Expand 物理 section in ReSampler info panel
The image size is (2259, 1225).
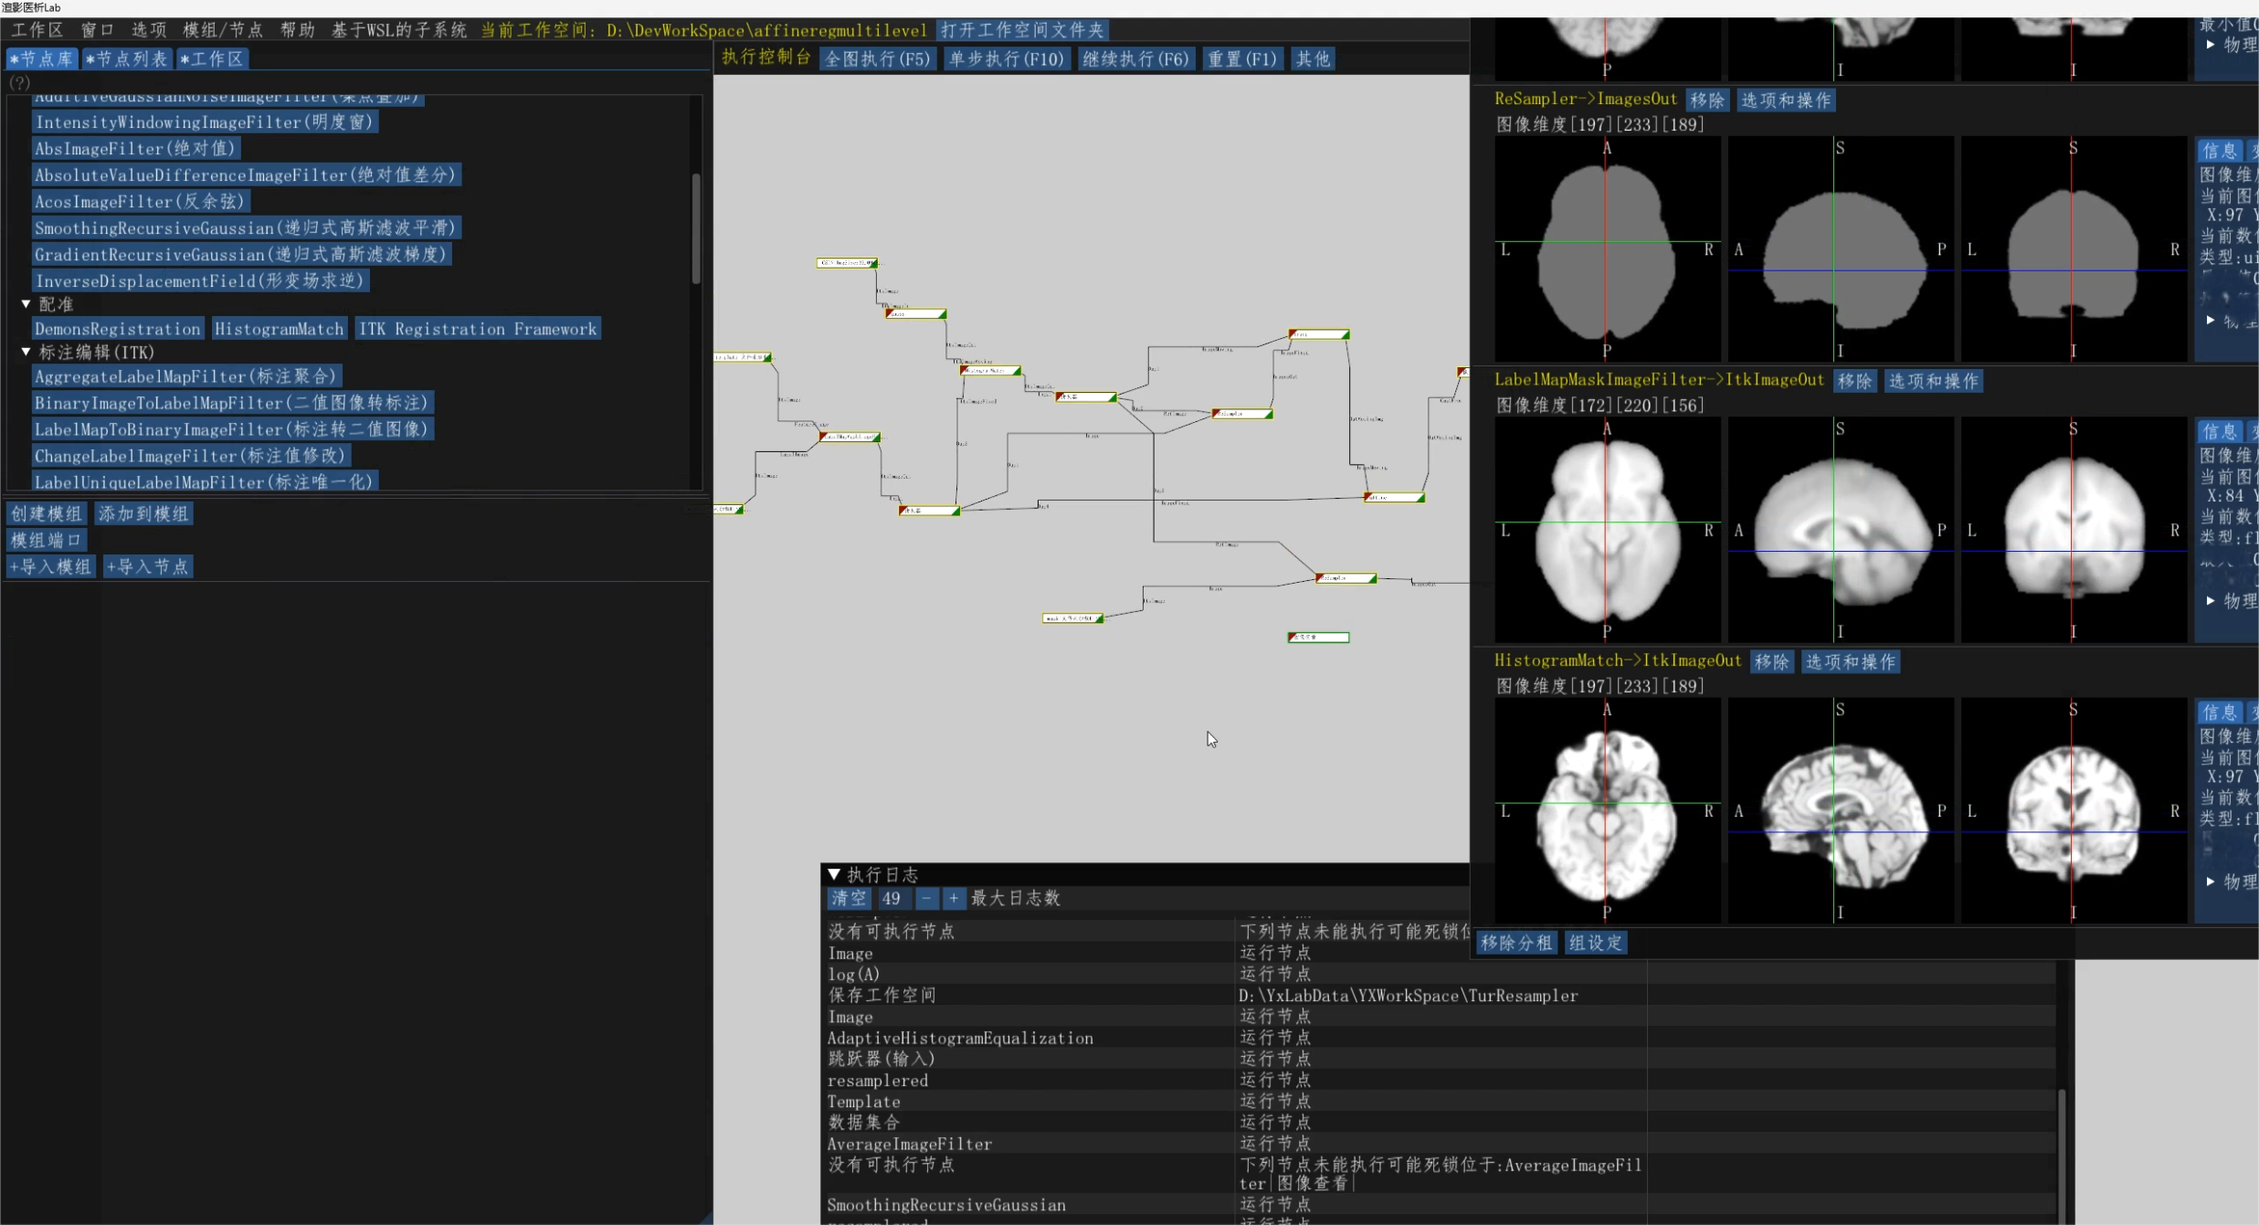click(2210, 321)
